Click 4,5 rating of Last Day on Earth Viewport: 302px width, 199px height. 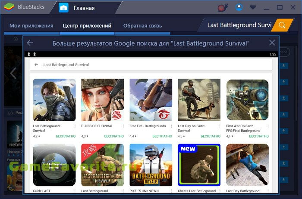pyautogui.click(x=181, y=136)
